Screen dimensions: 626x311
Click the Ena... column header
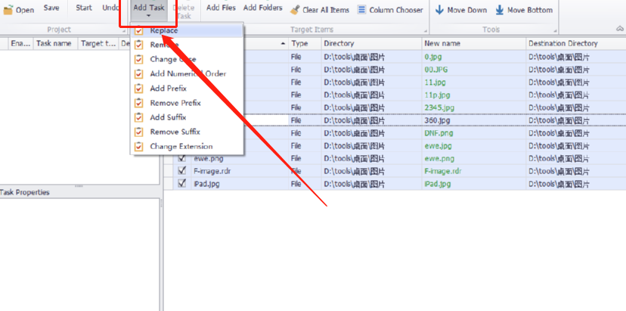click(x=20, y=43)
